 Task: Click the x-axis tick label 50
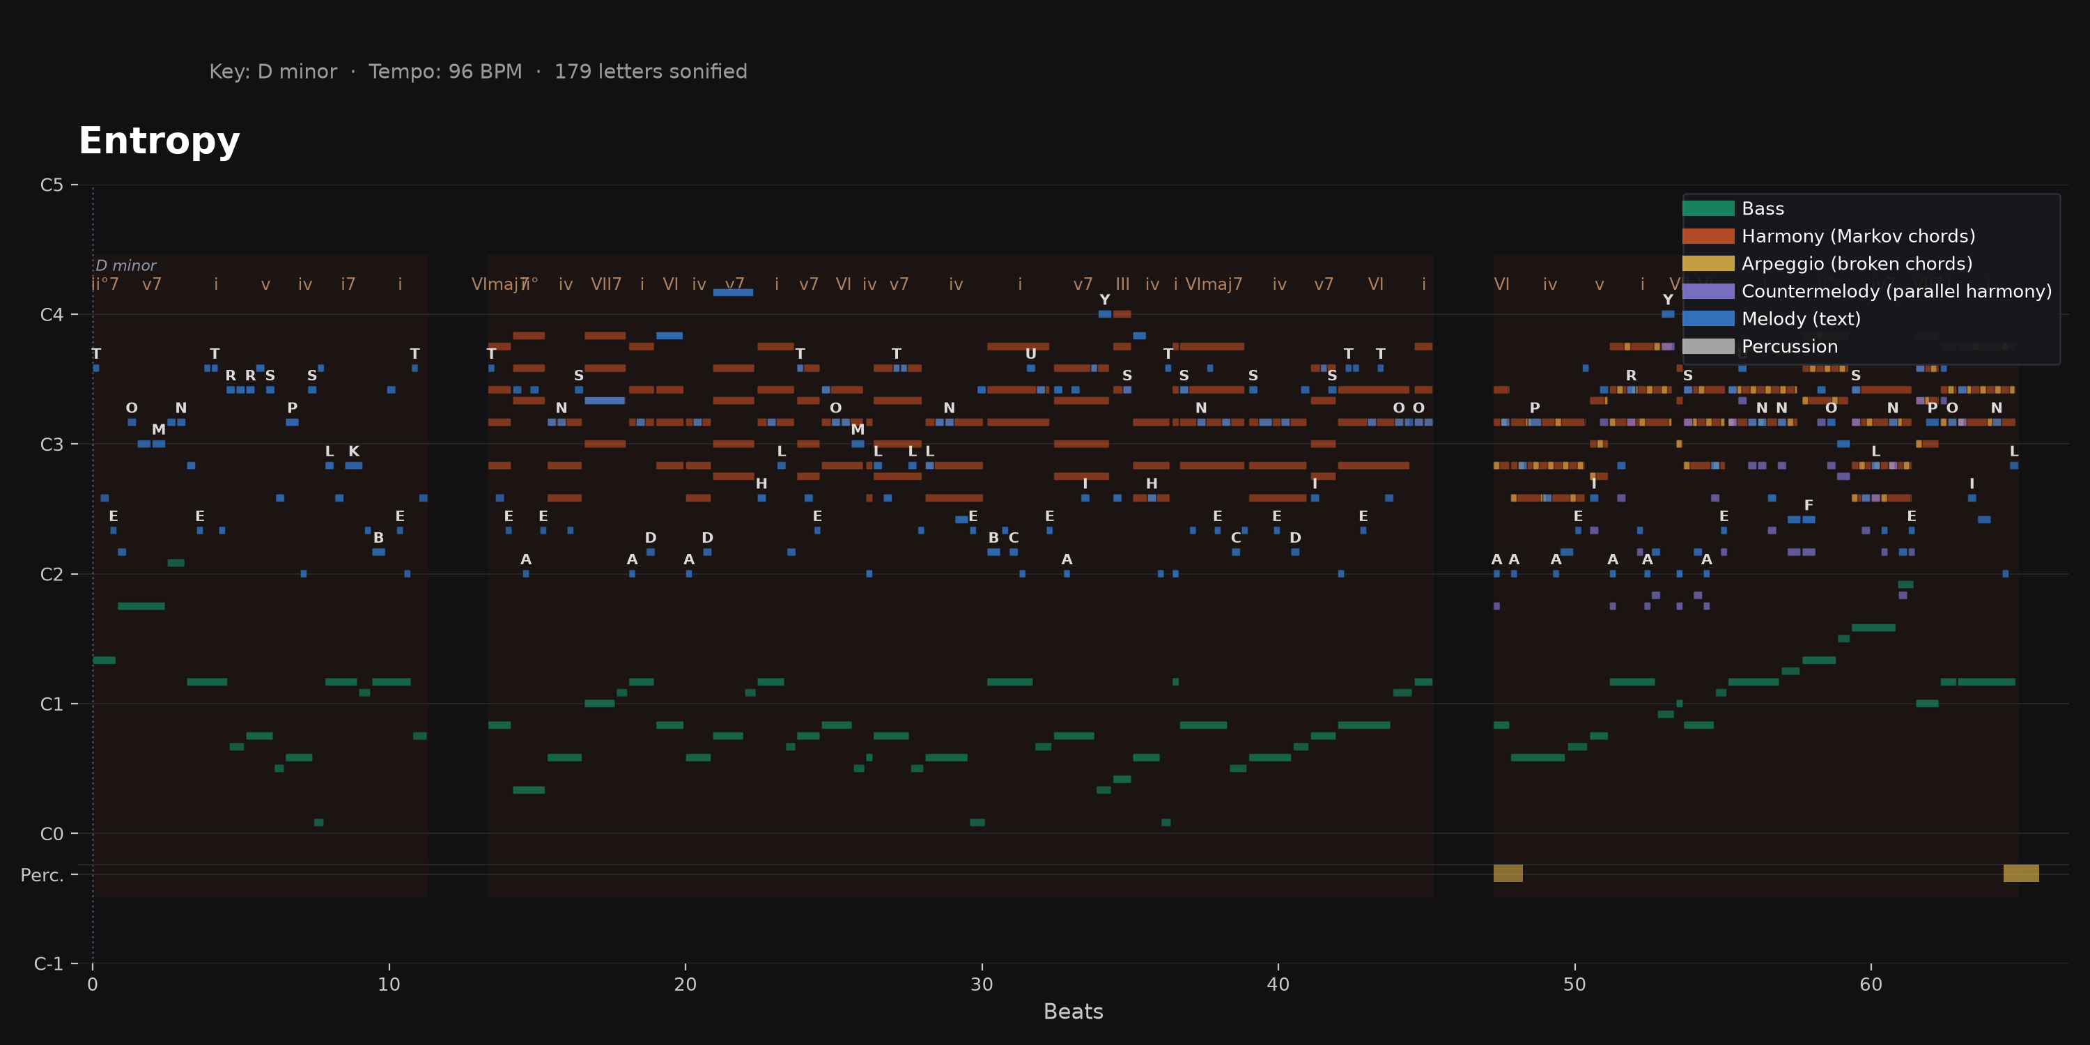coord(1574,984)
